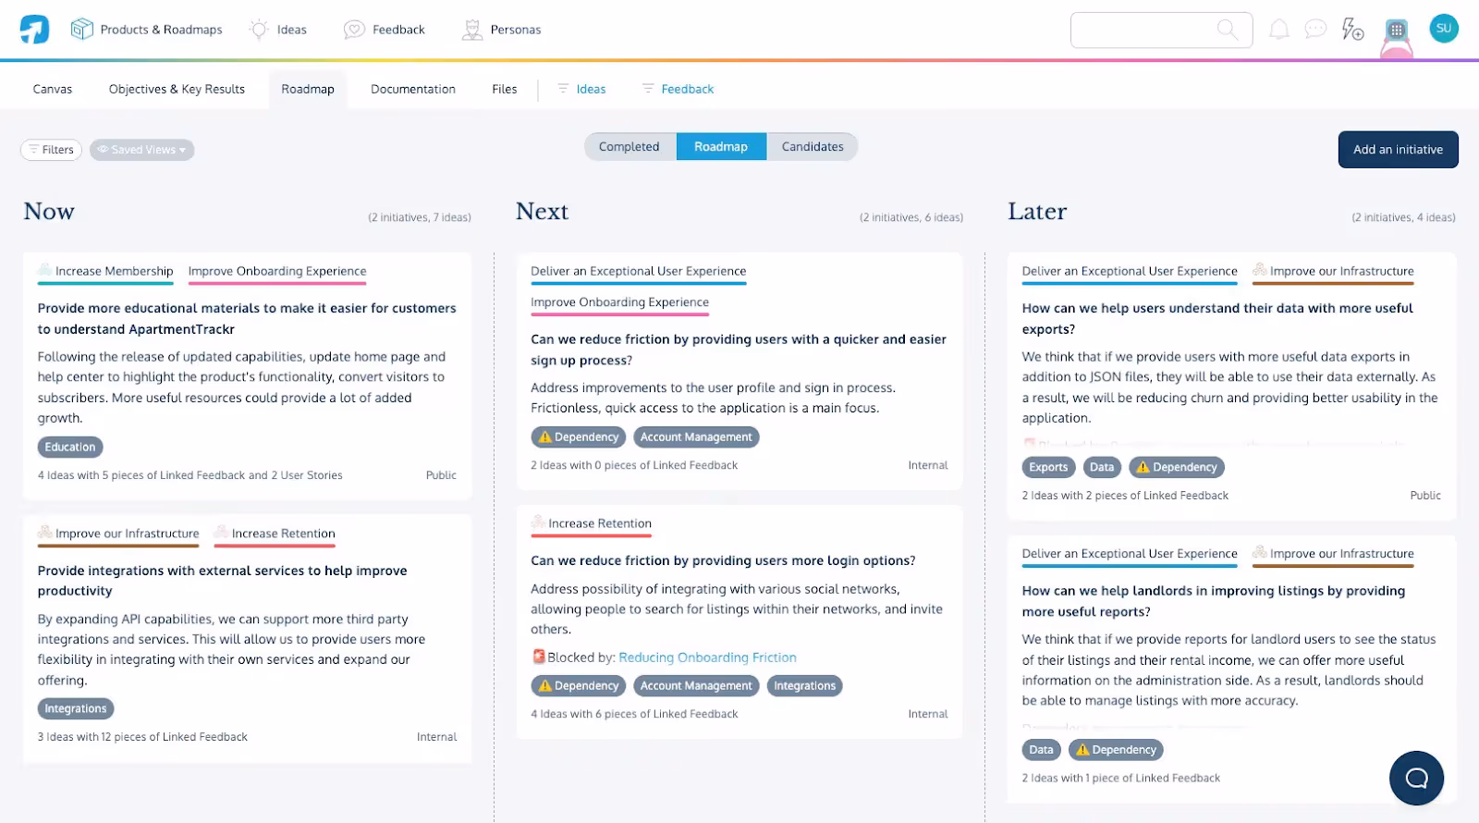Click Integrations tag on login options card

click(804, 685)
